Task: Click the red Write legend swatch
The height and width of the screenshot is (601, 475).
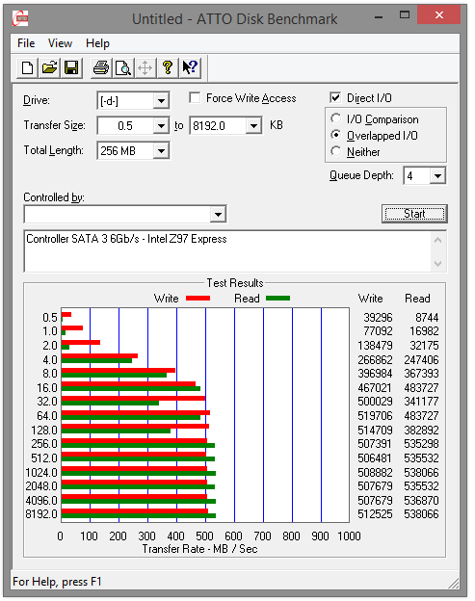Action: click(198, 299)
